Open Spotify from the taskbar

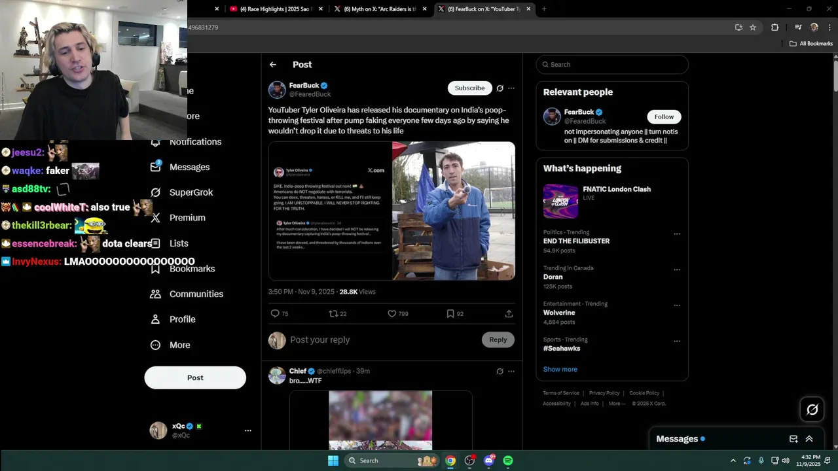coord(508,461)
